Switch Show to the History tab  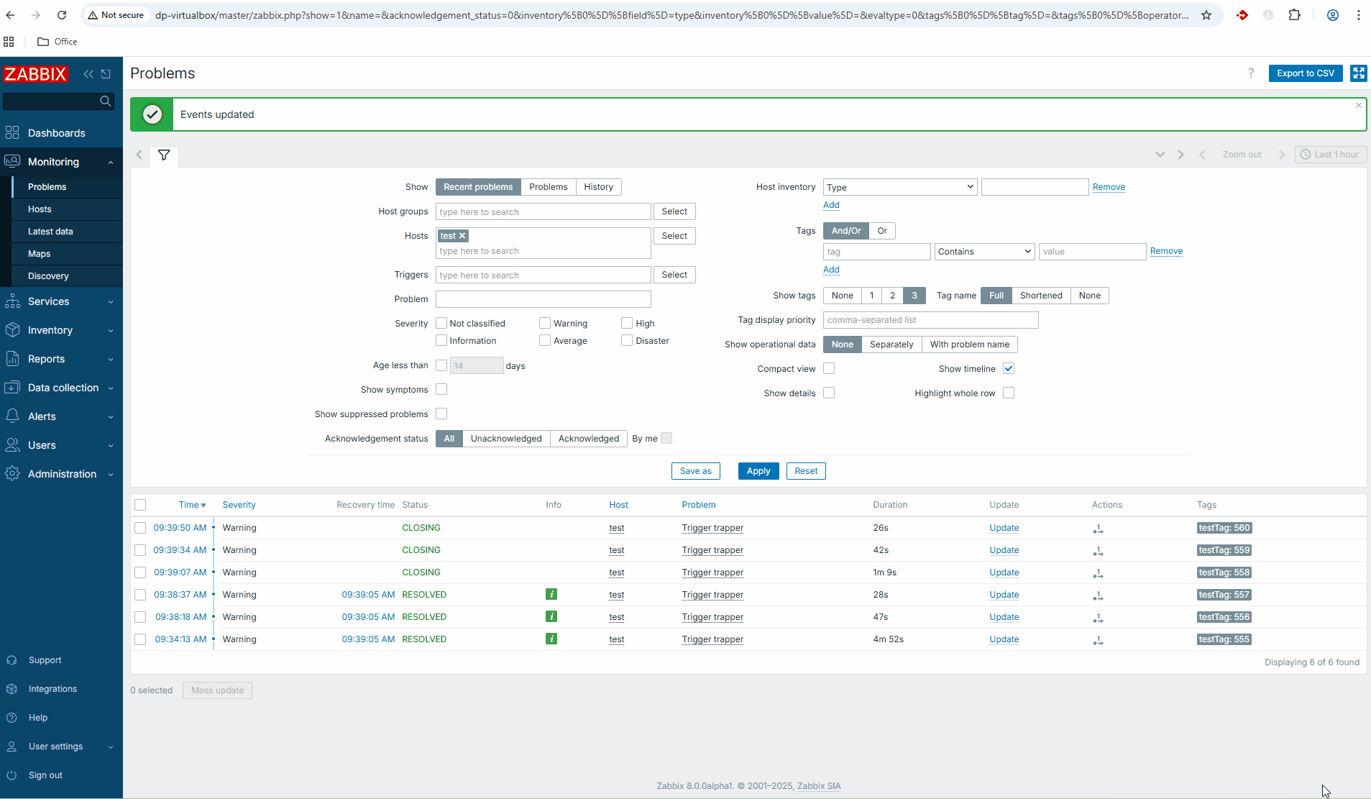598,187
